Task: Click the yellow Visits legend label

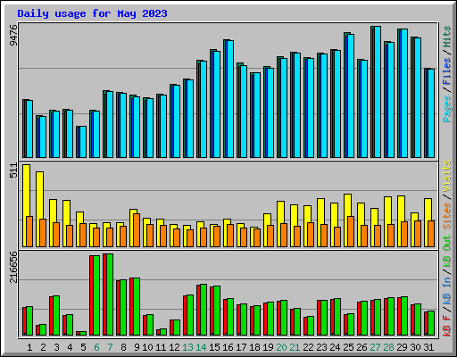Action: 447,176
